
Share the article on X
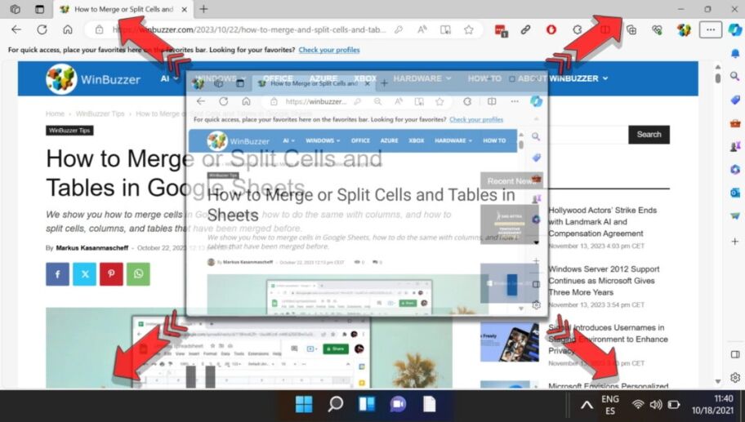tap(85, 274)
